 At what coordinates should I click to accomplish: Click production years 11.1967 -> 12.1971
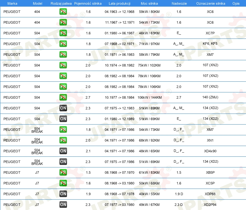tap(120, 22)
